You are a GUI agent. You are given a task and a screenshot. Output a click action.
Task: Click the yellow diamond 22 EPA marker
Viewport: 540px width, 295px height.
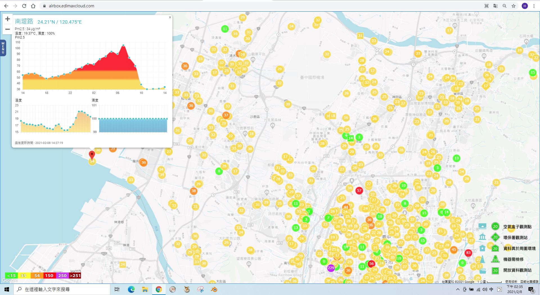tap(231, 136)
